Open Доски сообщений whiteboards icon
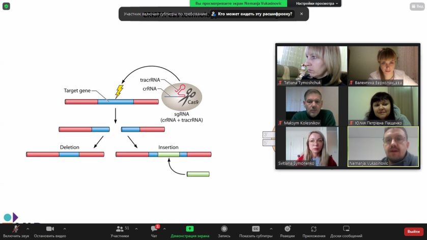 tap(346, 229)
